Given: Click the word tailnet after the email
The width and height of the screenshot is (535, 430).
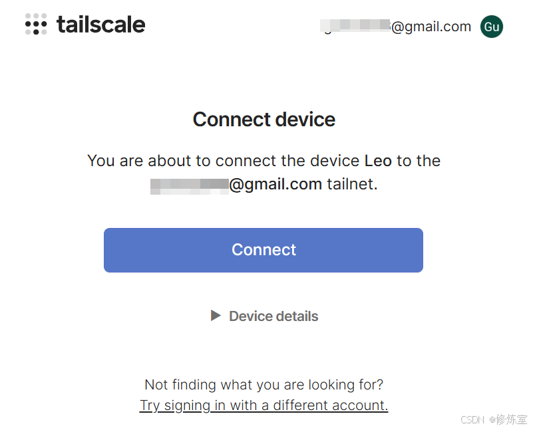Looking at the screenshot, I should click(x=352, y=184).
